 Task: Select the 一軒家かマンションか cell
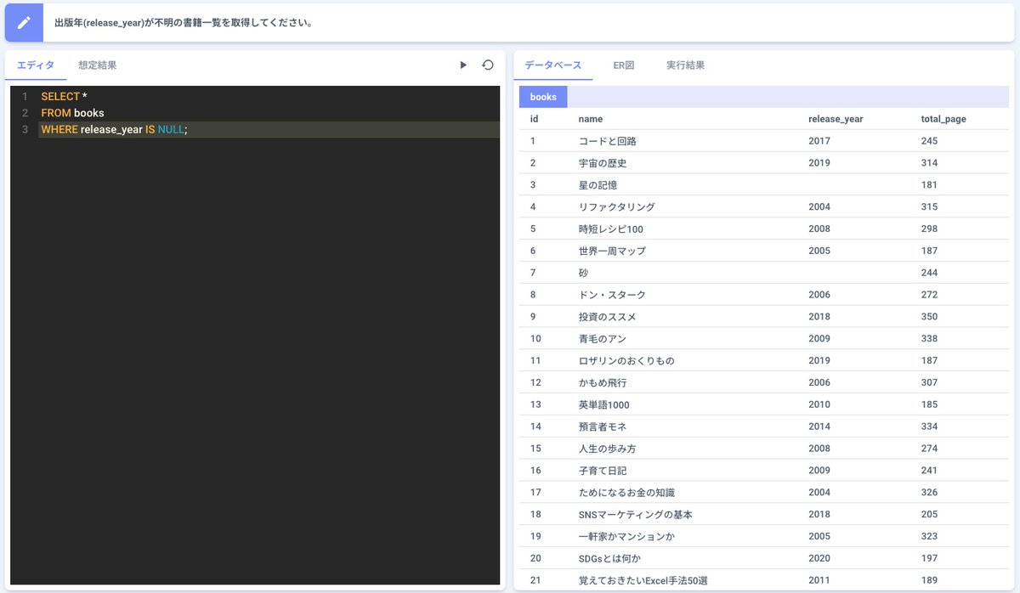(626, 537)
